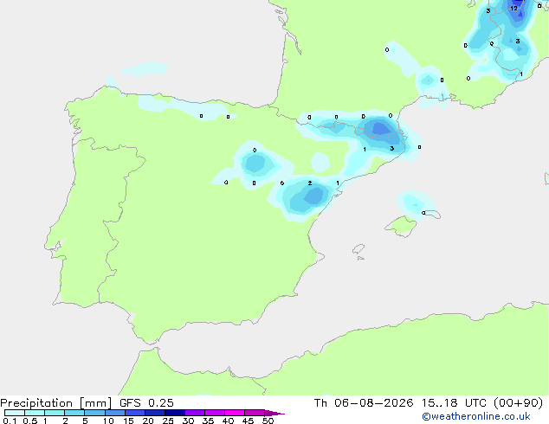Select the 'GFS 0.25' model label
This screenshot has width=549, height=424.
tap(146, 403)
